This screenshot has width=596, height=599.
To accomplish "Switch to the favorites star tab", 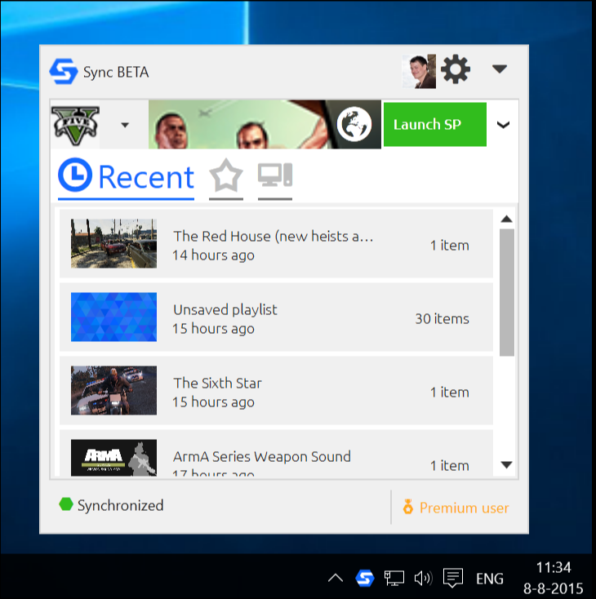I will pos(226,178).
